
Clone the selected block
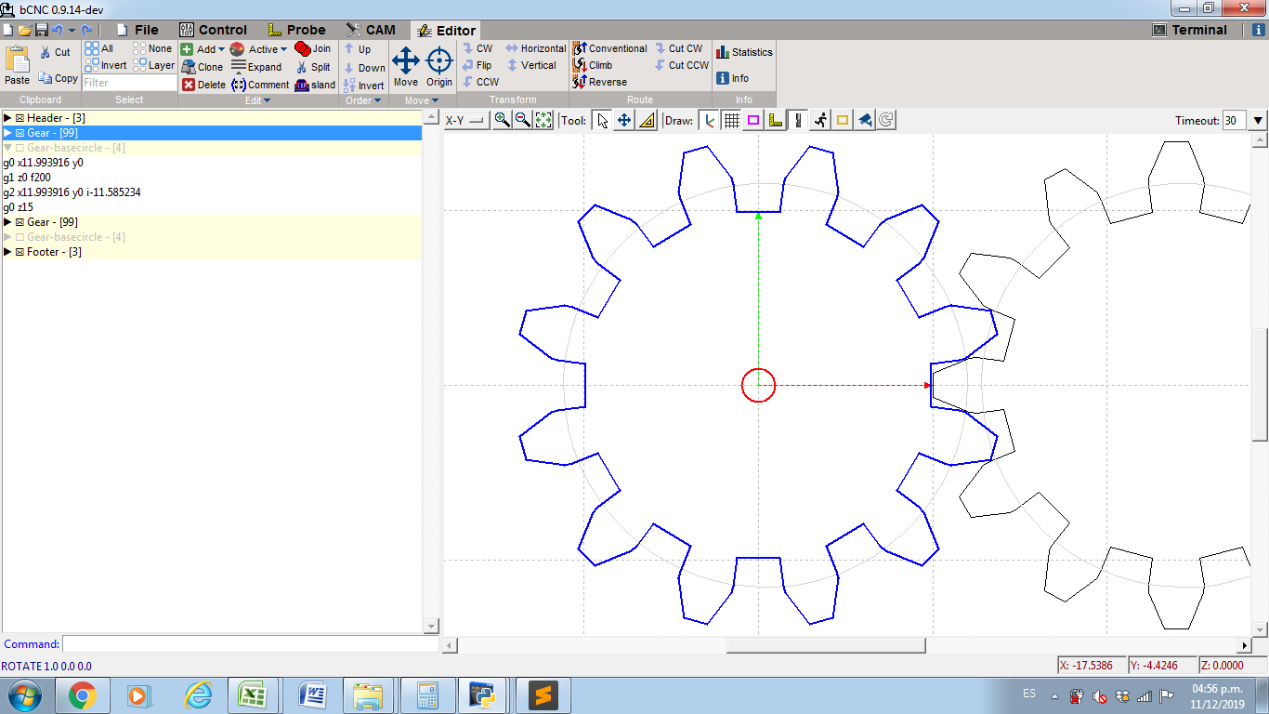(x=202, y=67)
